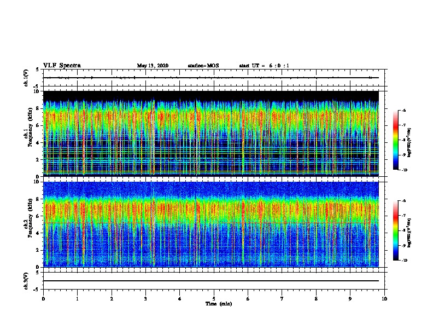Viewport: 433px width, 335px height.
Task: Click the "ch.2 Frequency (kHz)" axis label
Action: (x=28, y=218)
